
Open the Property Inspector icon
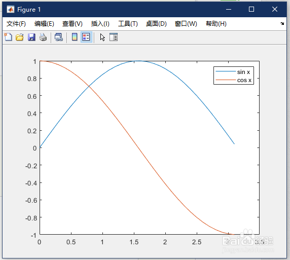[114, 37]
